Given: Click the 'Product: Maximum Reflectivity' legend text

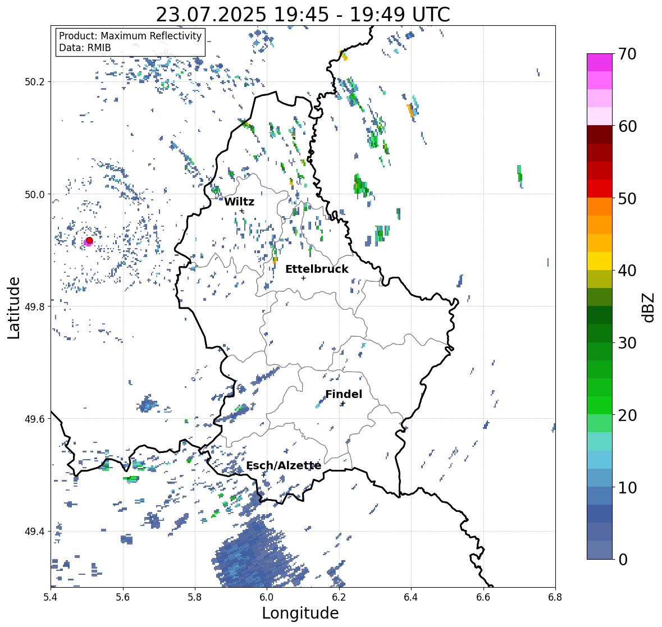Looking at the screenshot, I should tap(130, 36).
